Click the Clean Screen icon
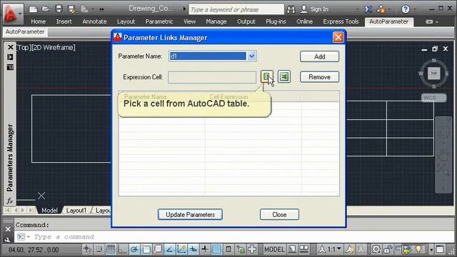This screenshot has width=457, height=257. click(440, 249)
